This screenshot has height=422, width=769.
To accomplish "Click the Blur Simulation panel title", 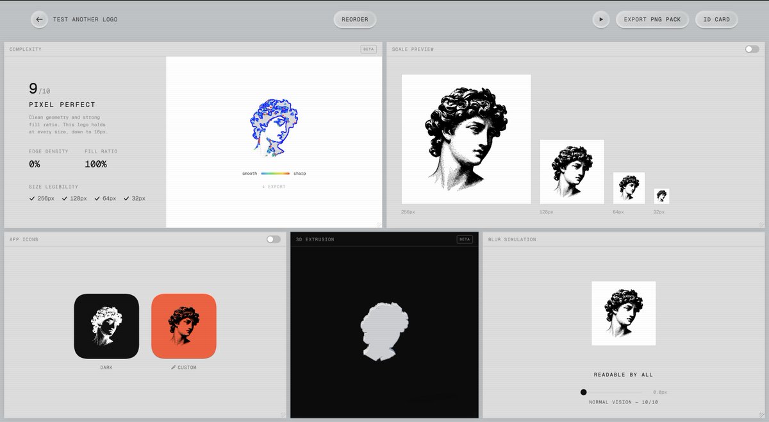I will click(512, 239).
